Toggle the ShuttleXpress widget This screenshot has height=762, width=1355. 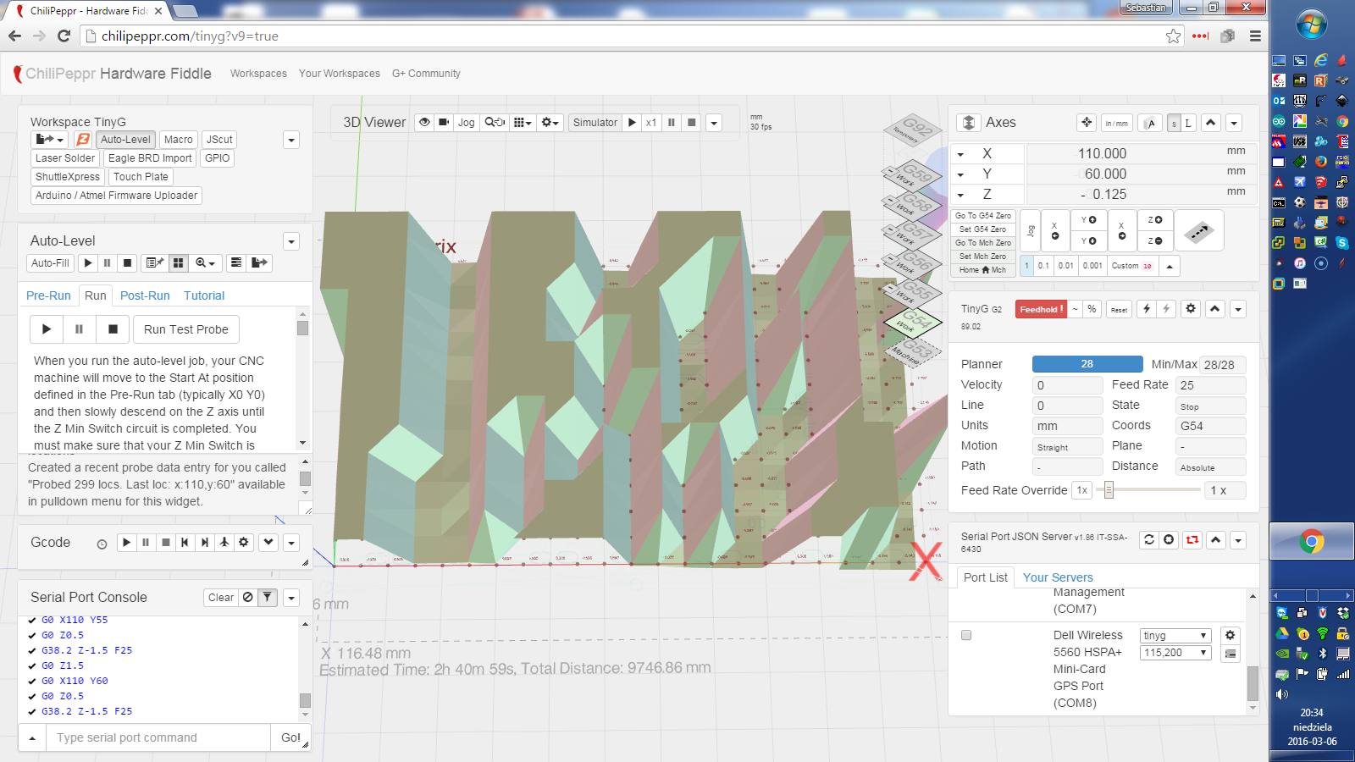pyautogui.click(x=68, y=177)
